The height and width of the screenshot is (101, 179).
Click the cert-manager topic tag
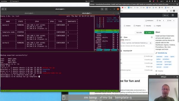coord(168,62)
